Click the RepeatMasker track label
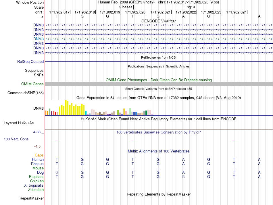 click(x=32, y=198)
